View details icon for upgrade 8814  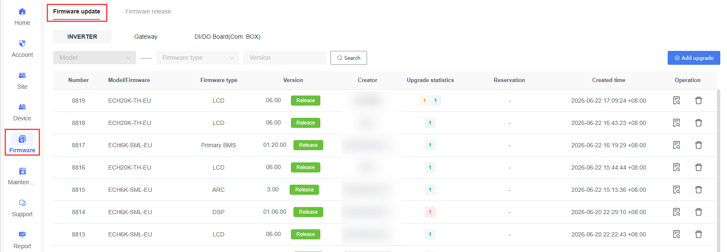pyautogui.click(x=676, y=212)
